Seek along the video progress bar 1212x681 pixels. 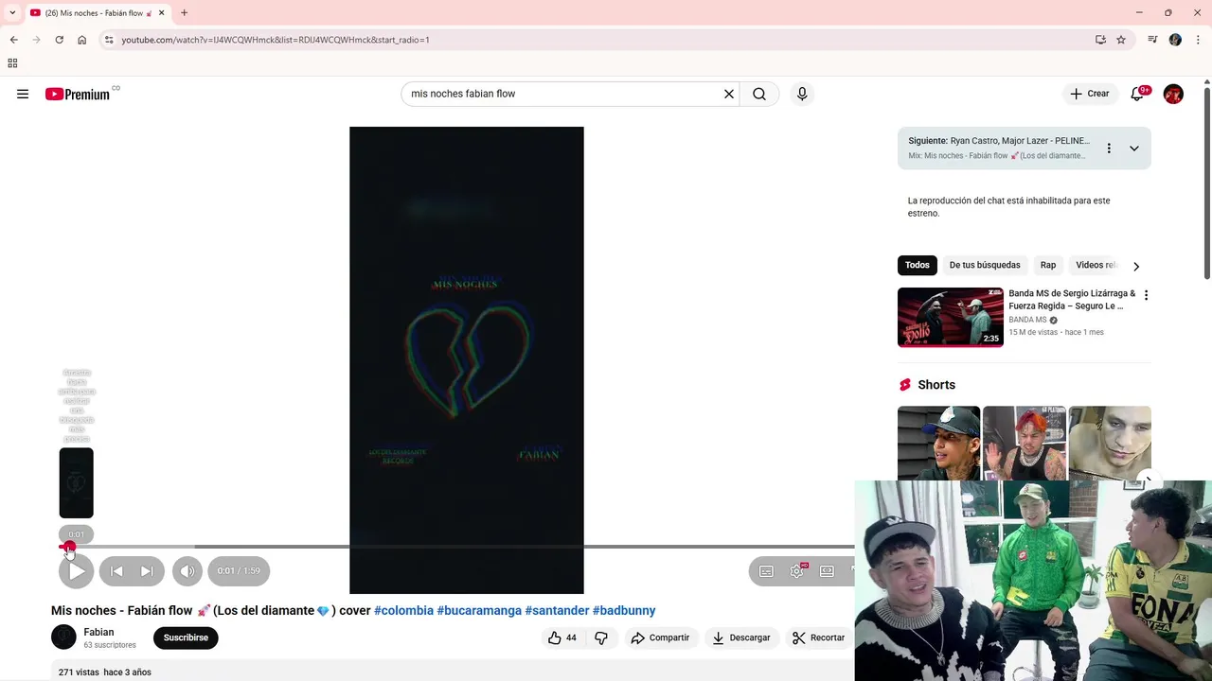coord(456,547)
